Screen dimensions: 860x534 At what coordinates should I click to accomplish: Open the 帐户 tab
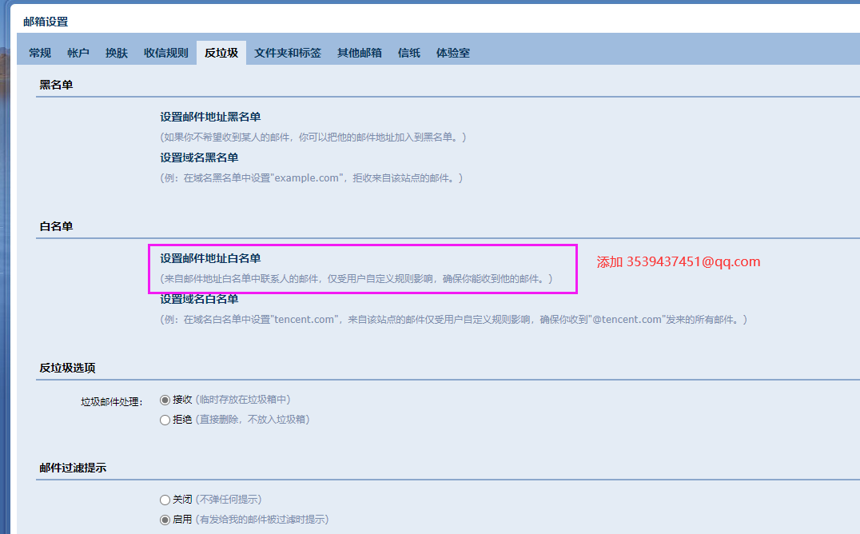click(78, 53)
